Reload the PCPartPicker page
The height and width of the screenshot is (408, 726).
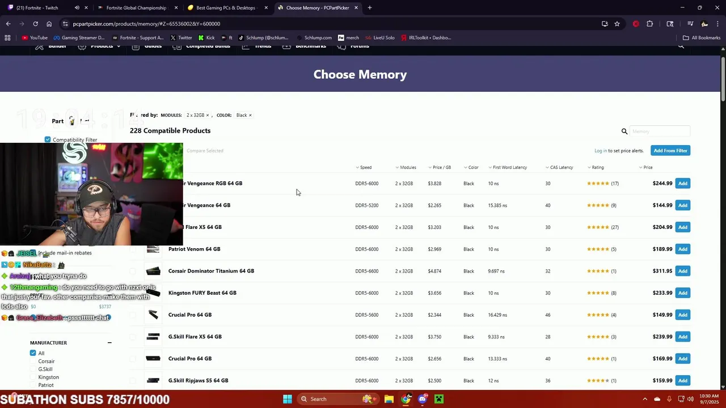click(x=35, y=24)
